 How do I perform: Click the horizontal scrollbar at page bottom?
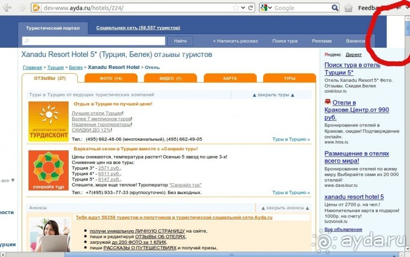point(203,254)
